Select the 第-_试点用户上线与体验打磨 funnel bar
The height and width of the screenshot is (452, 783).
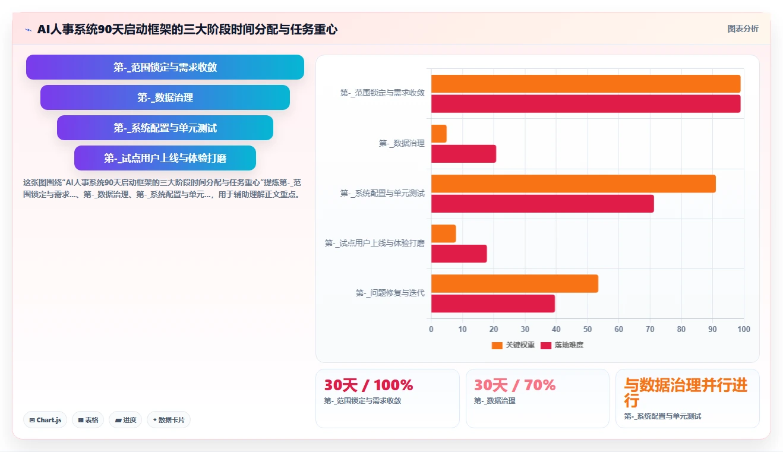[x=165, y=158]
